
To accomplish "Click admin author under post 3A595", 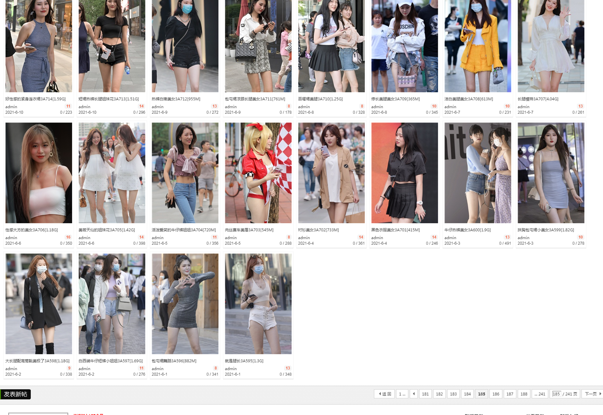I will pyautogui.click(x=231, y=369).
